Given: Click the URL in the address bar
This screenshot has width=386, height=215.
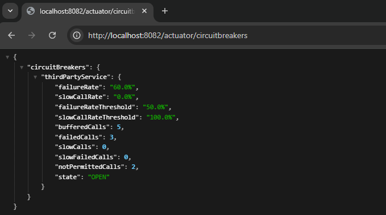Looking at the screenshot, I should point(168,35).
